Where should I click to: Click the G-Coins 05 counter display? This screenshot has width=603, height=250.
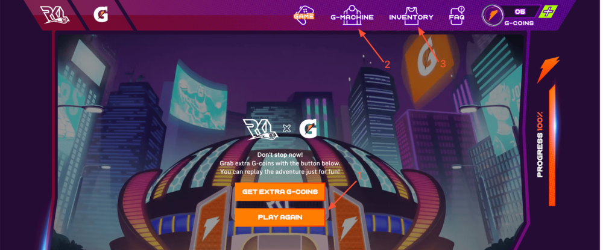tap(520, 11)
